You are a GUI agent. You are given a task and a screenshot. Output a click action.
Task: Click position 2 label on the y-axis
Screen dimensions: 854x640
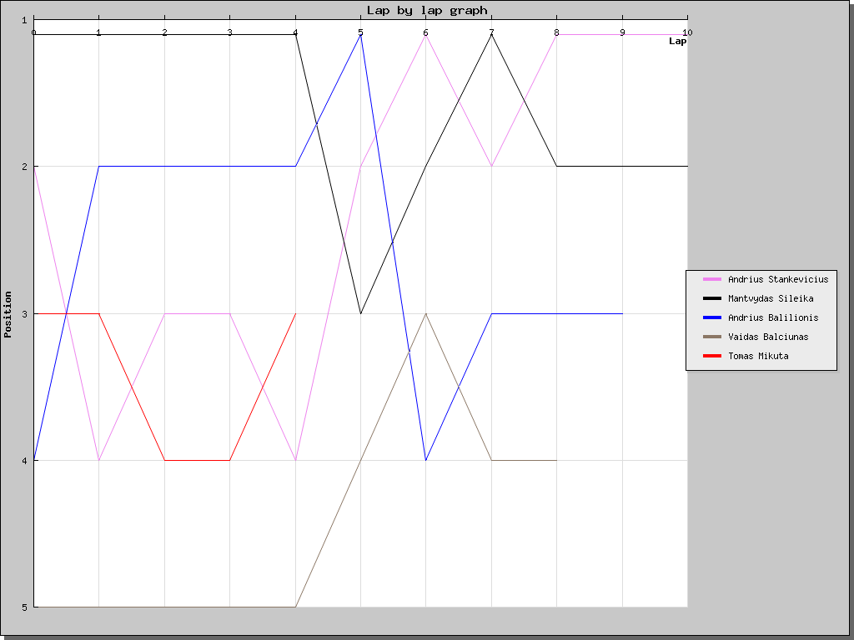[x=24, y=167]
